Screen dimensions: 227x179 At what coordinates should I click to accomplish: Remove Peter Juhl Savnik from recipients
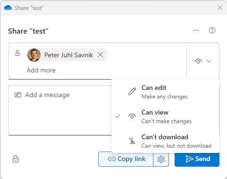(100, 55)
